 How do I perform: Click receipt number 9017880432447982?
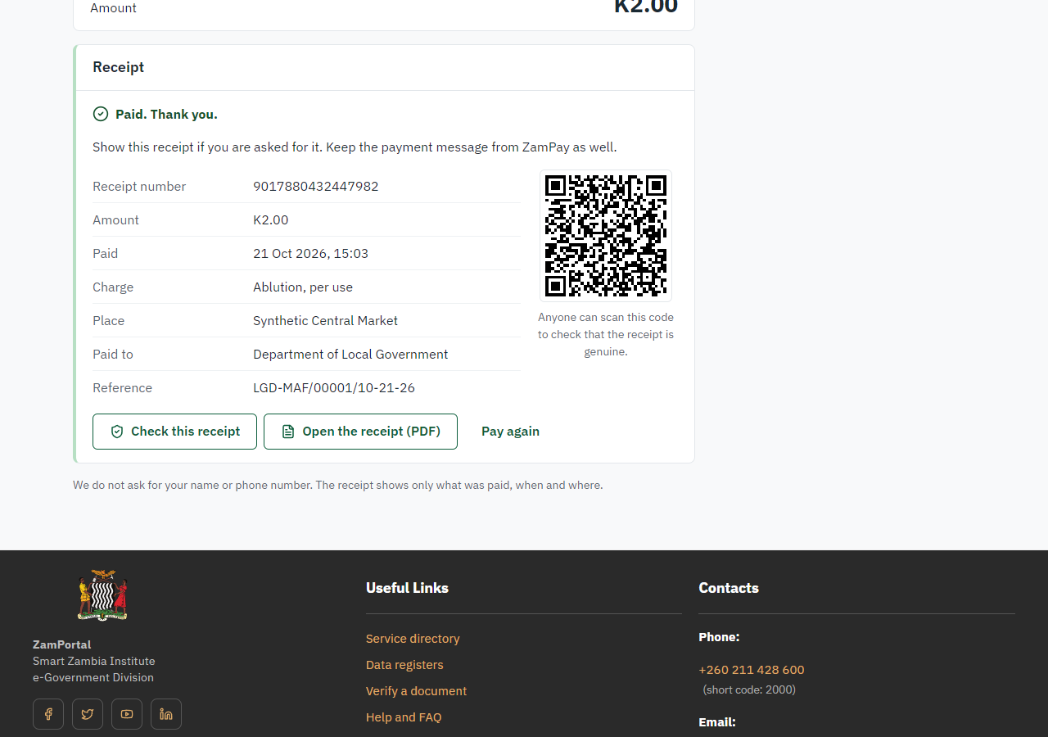click(316, 187)
